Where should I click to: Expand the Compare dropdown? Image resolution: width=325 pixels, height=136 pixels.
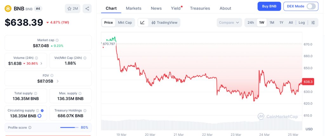pyautogui.click(x=229, y=22)
